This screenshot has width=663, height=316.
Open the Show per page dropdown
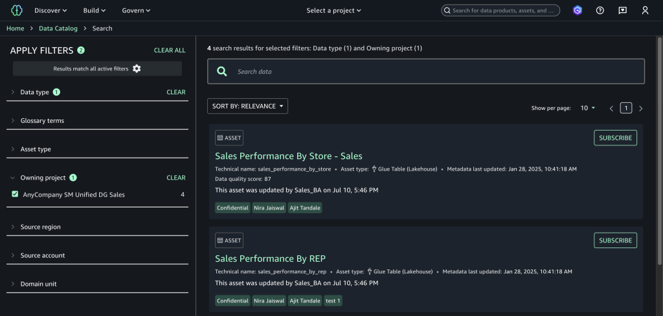coord(588,109)
